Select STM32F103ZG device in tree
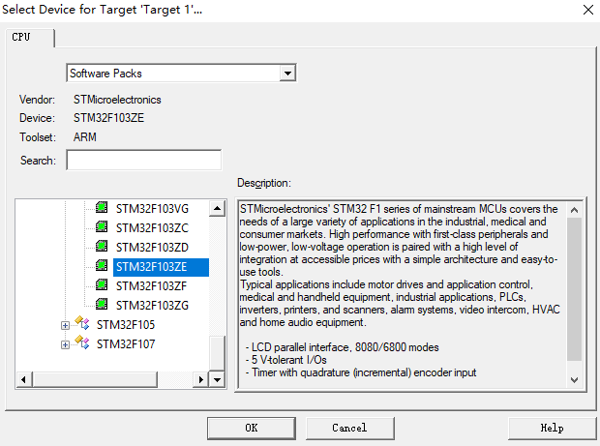The height and width of the screenshot is (446, 600). (x=152, y=306)
